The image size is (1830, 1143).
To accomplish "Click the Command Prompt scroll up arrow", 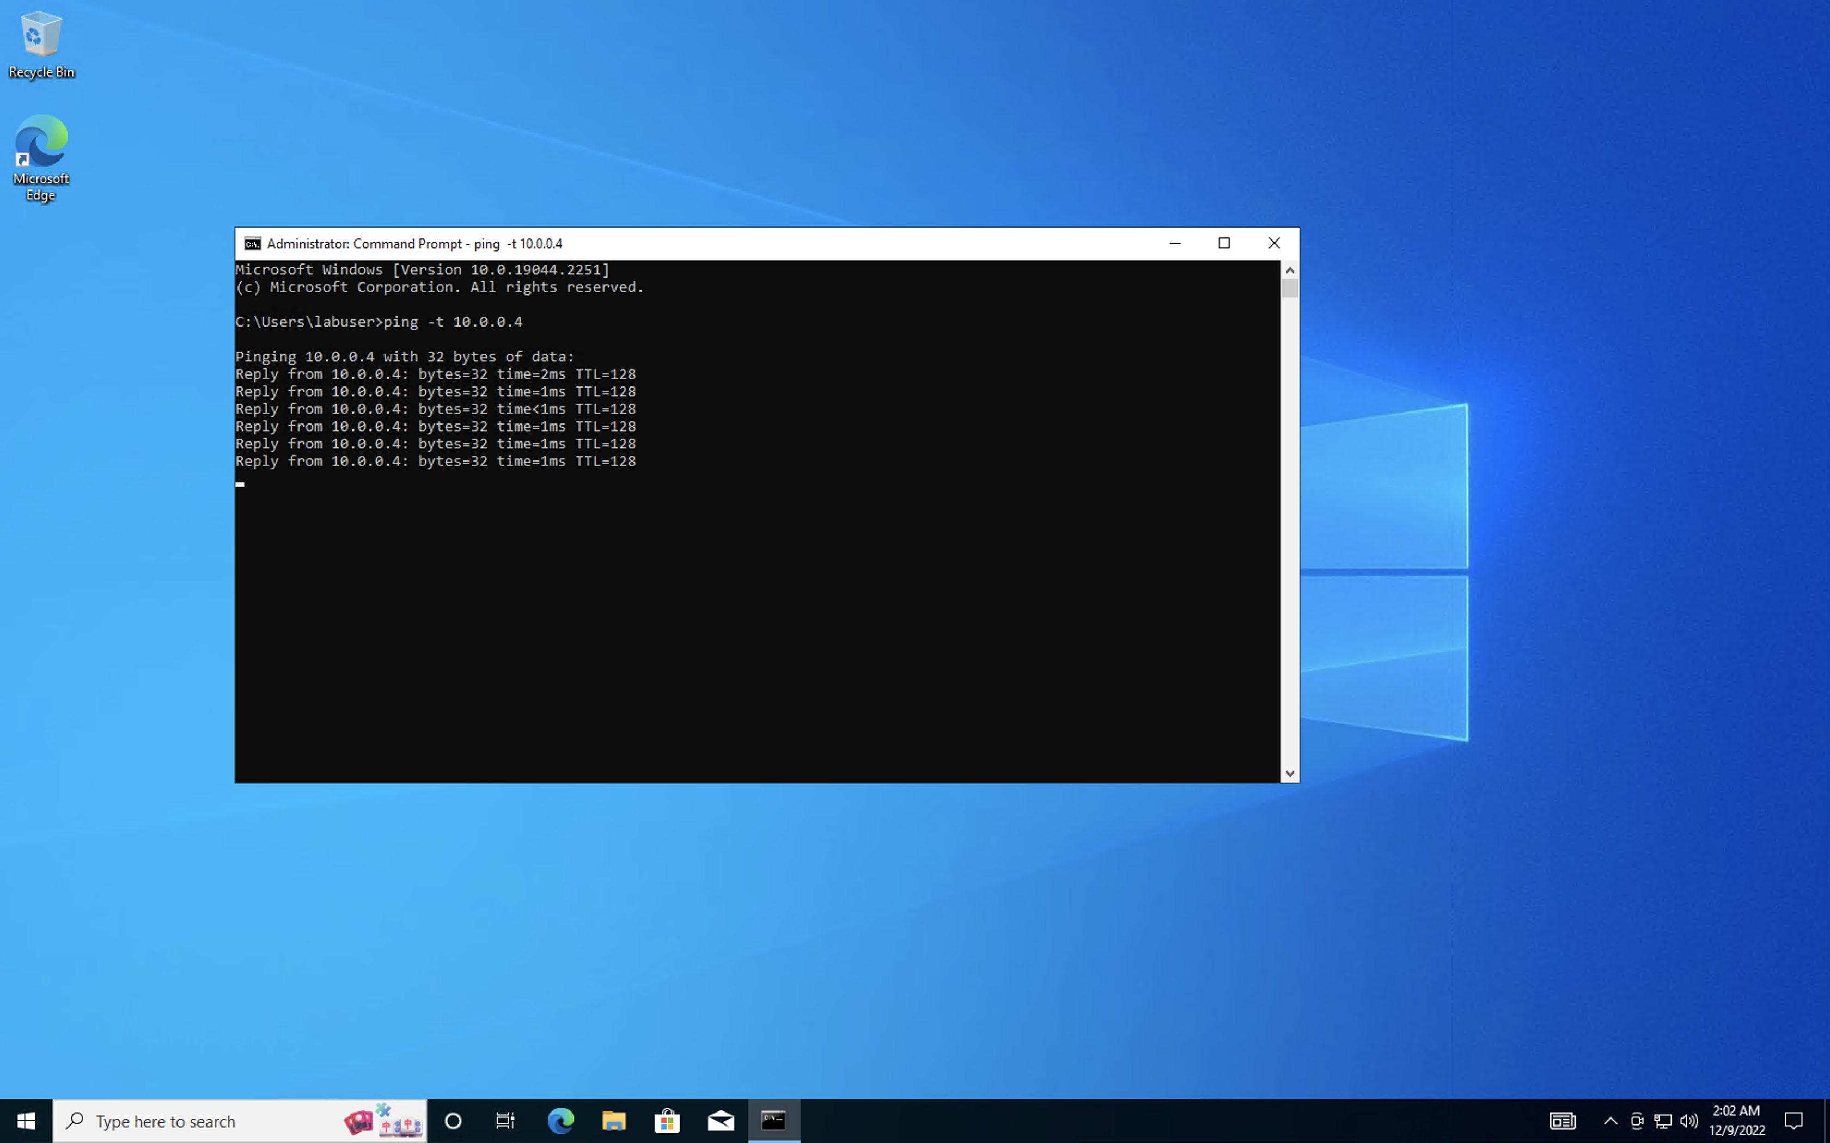I will (1290, 270).
